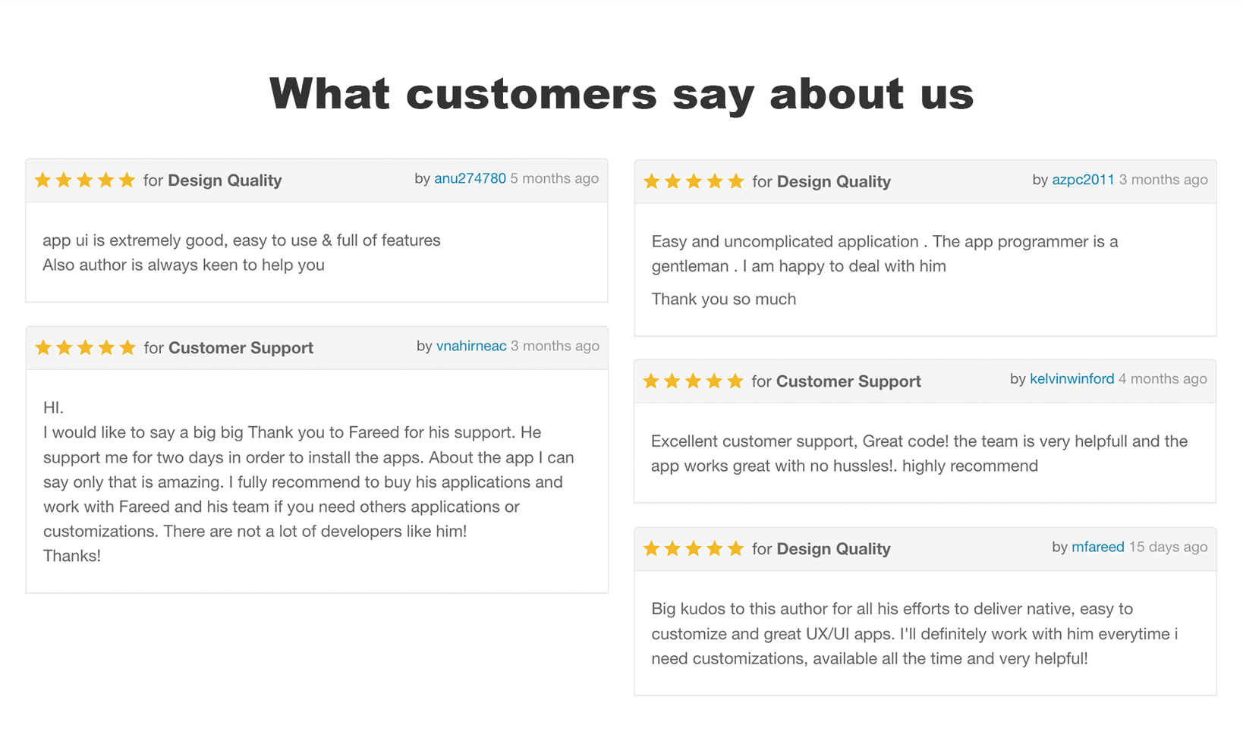The height and width of the screenshot is (750, 1243).
Task: Click the mfareed username link
Action: click(x=1097, y=548)
